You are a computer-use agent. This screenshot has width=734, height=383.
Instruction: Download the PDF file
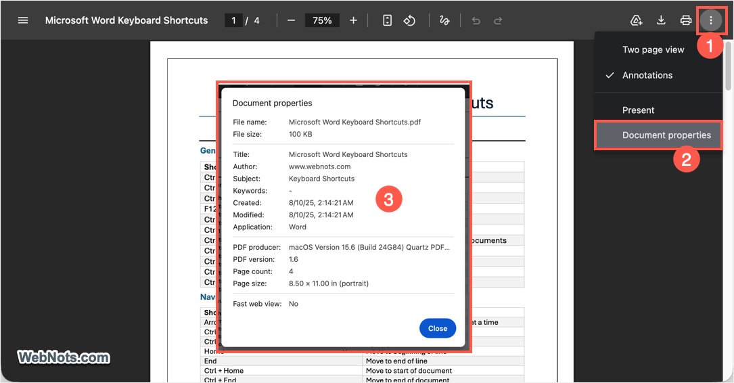coord(661,20)
